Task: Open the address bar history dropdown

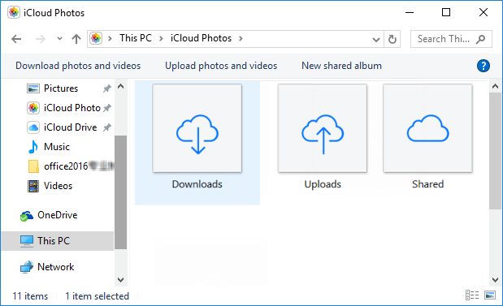Action: point(376,40)
